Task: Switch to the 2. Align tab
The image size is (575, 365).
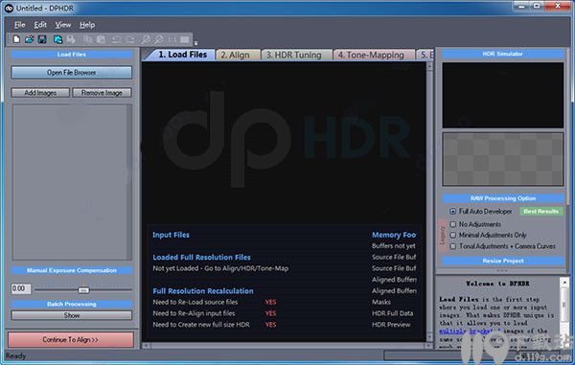Action: [238, 55]
